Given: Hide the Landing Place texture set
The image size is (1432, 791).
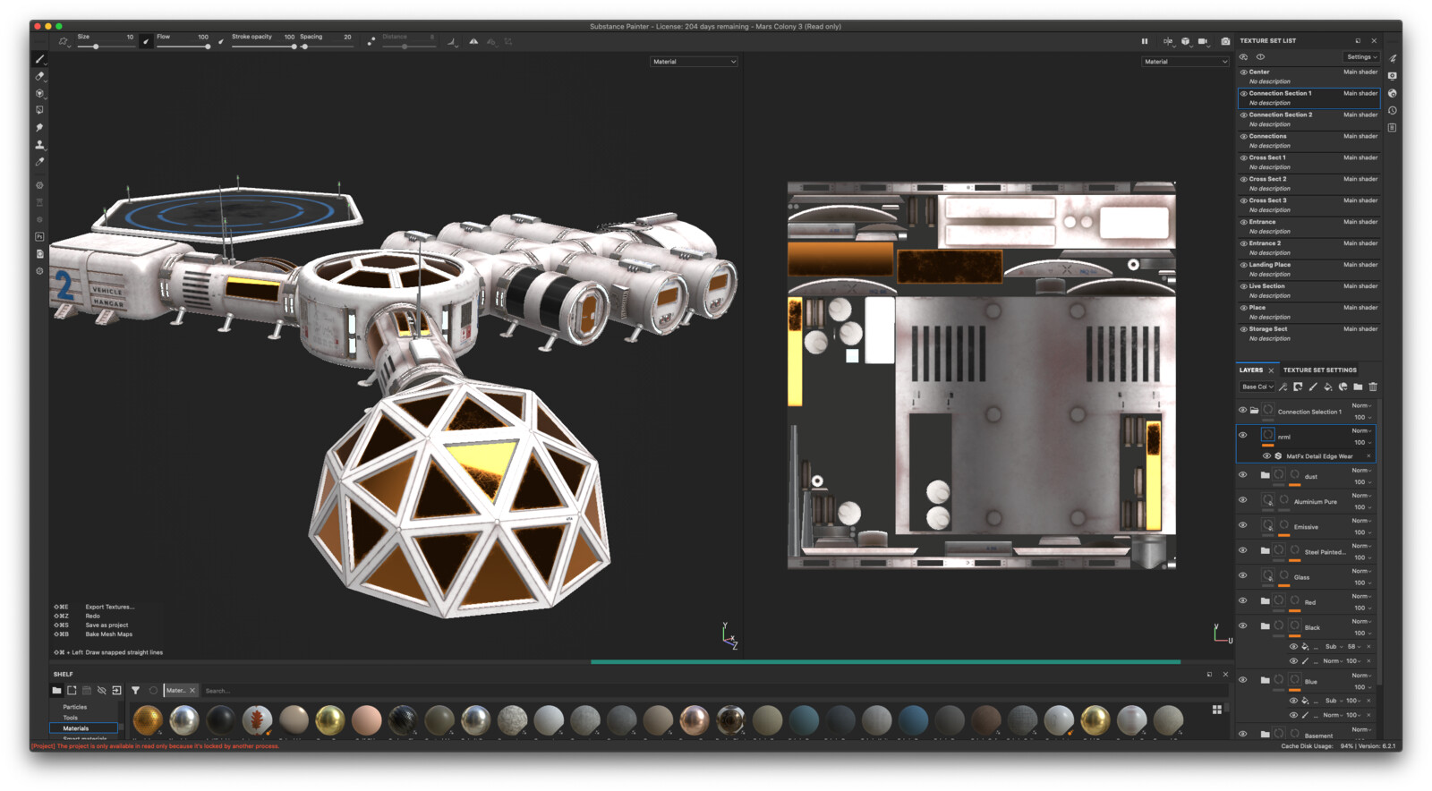Looking at the screenshot, I should 1243,265.
